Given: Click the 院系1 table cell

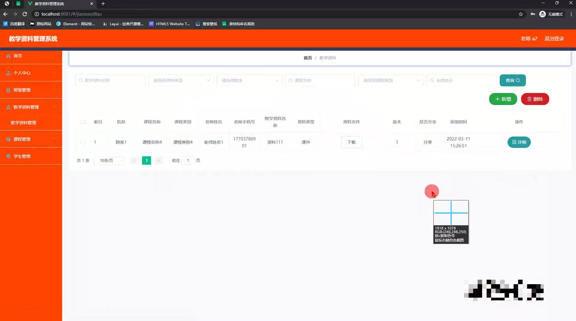Looking at the screenshot, I should coord(121,142).
